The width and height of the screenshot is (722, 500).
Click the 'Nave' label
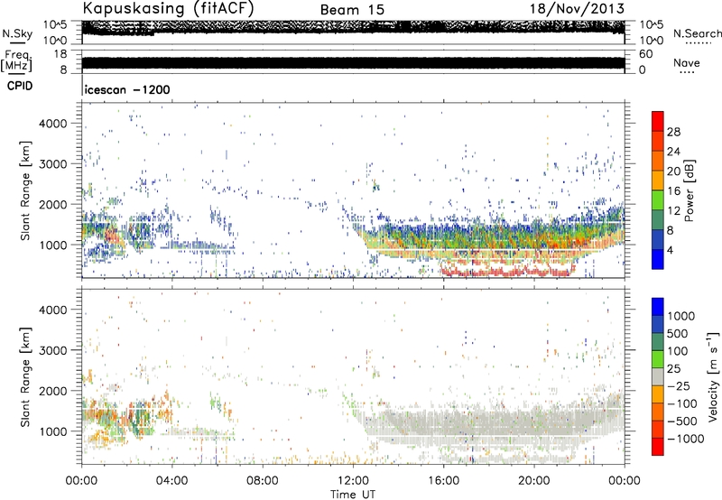coord(687,62)
